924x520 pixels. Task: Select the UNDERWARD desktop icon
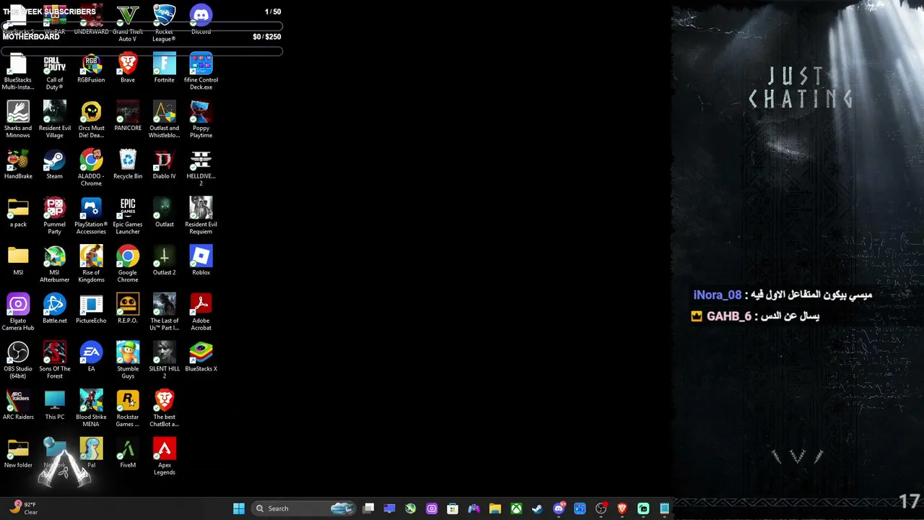pos(91,19)
